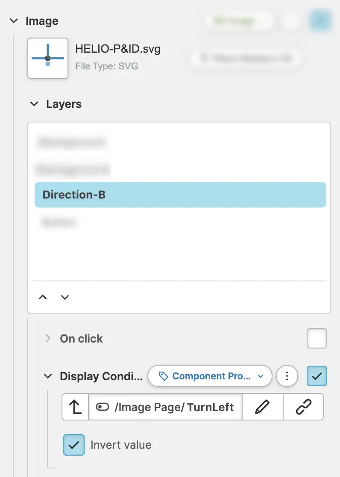Collapse the Layers section
Image resolution: width=340 pixels, height=477 pixels.
[34, 104]
